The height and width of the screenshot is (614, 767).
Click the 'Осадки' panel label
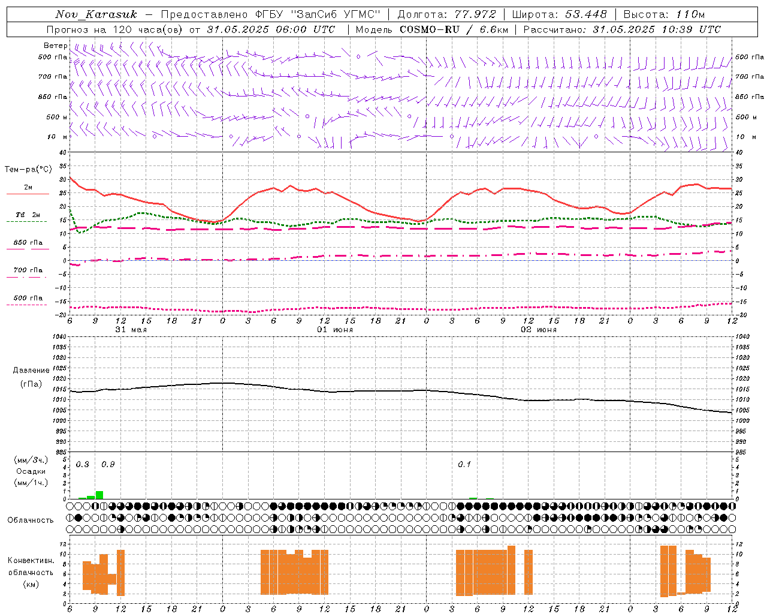tap(31, 471)
